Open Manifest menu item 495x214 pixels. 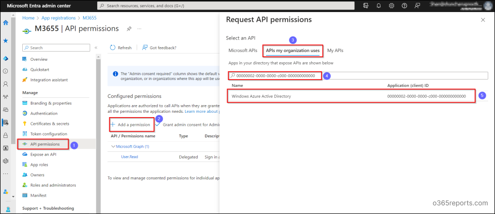coord(38,195)
